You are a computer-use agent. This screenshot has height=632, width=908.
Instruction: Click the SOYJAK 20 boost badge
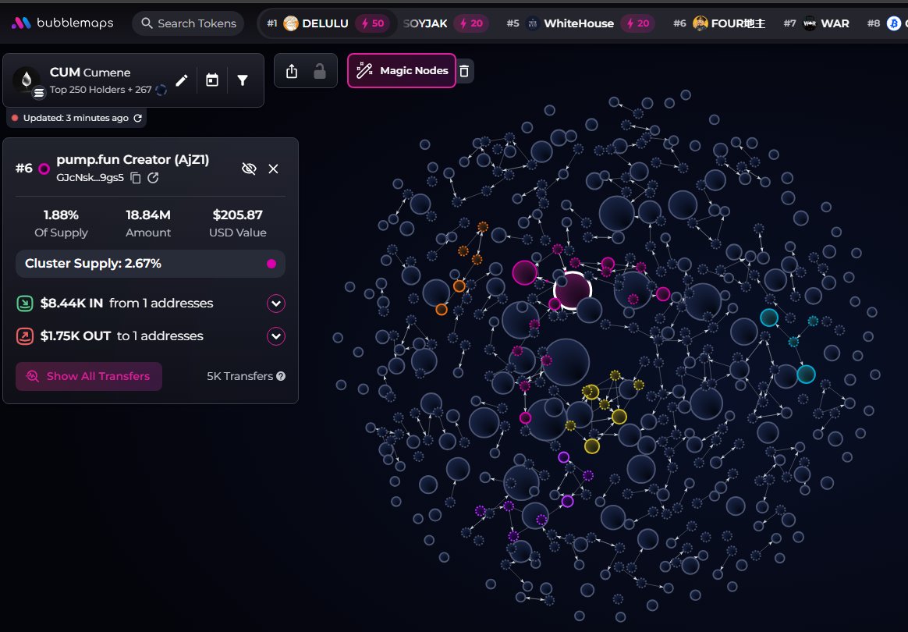coord(471,23)
